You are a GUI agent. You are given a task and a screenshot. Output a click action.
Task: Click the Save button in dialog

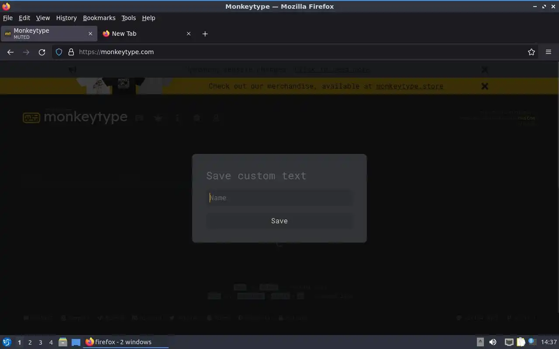(279, 221)
